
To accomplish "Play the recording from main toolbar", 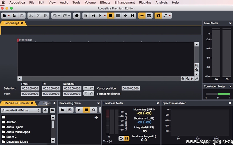I will pos(100,16).
